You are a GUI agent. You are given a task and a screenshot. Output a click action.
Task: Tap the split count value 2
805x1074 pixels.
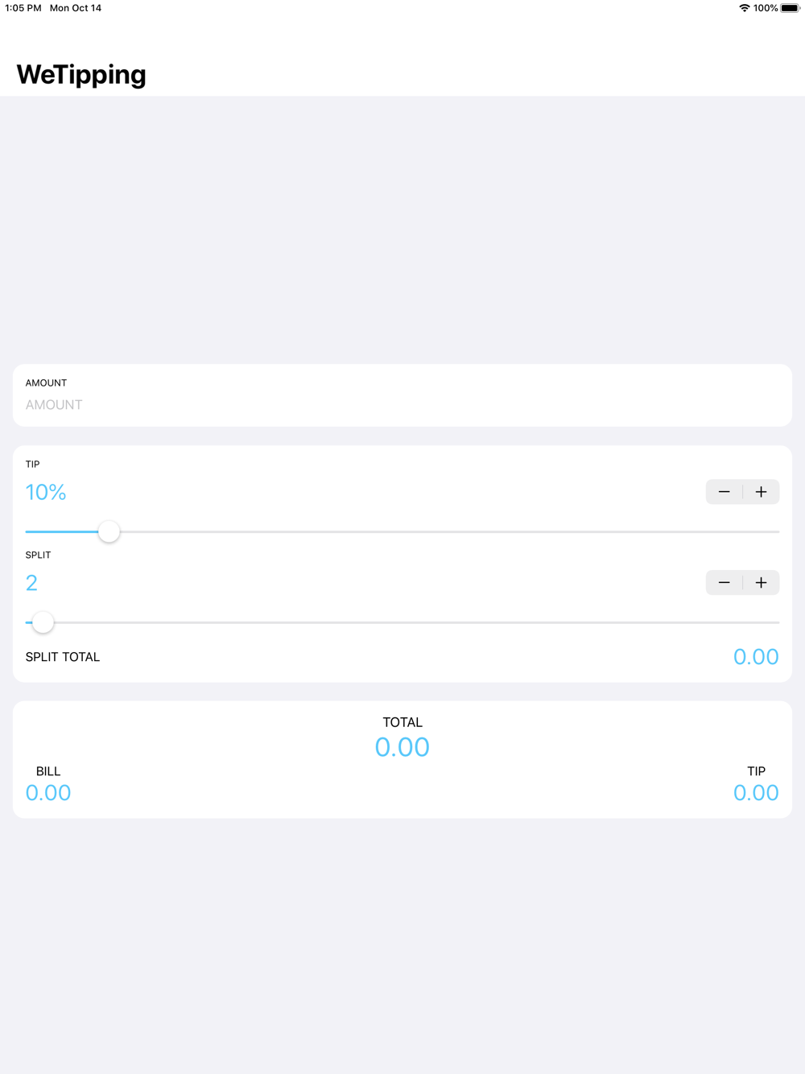[x=31, y=583]
